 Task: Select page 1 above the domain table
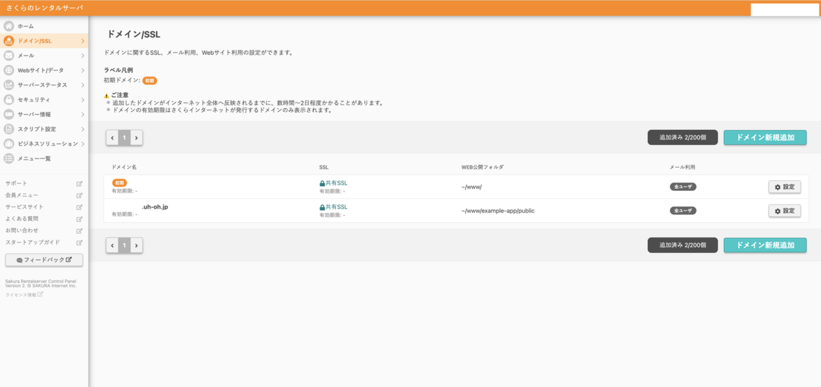[x=124, y=137]
